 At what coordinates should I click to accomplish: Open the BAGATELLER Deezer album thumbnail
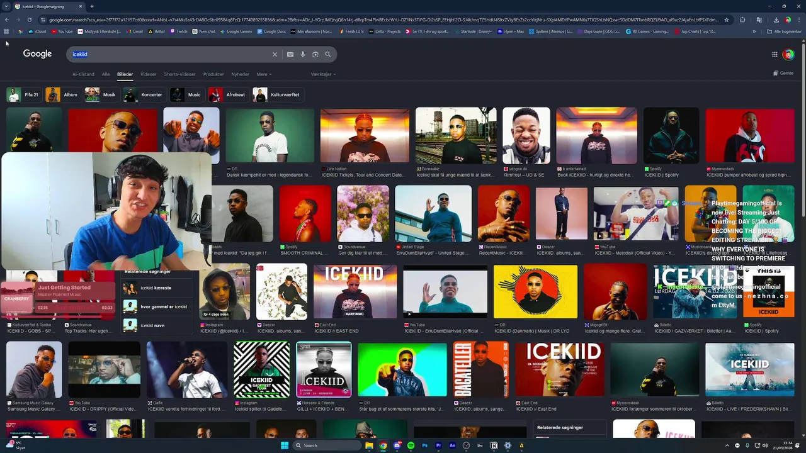(481, 369)
